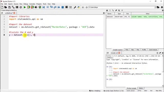
Task: Click the conda base Python 3.7.9 status
Action: point(114,91)
